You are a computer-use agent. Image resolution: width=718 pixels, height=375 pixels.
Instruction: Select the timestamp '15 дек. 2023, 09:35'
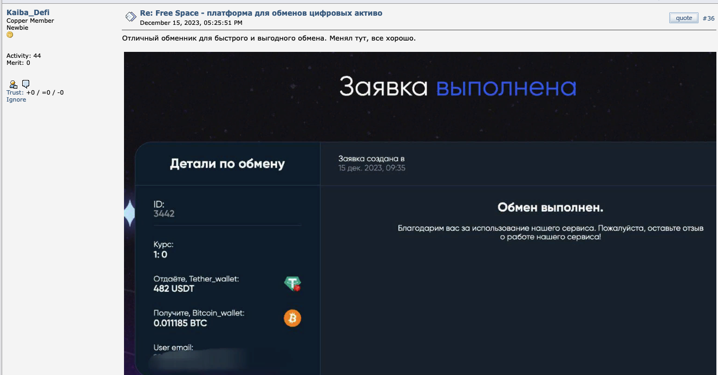pyautogui.click(x=372, y=168)
